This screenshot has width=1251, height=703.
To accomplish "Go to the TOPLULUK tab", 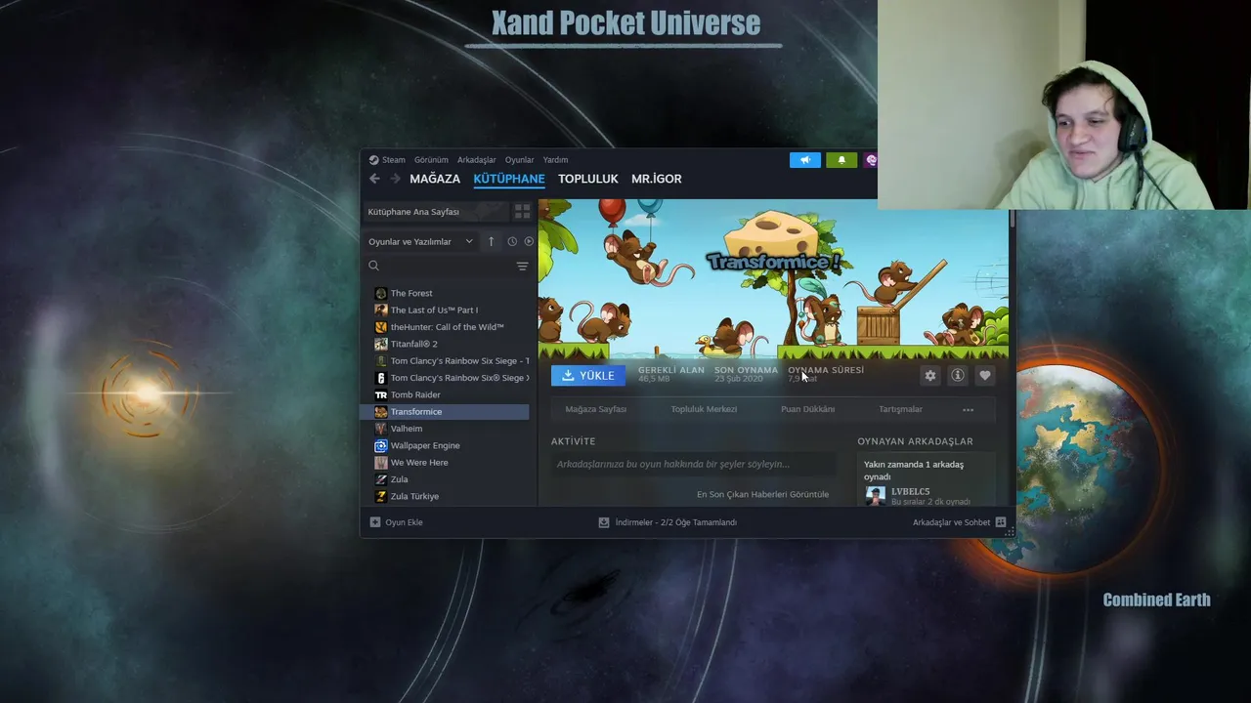I will pos(588,179).
